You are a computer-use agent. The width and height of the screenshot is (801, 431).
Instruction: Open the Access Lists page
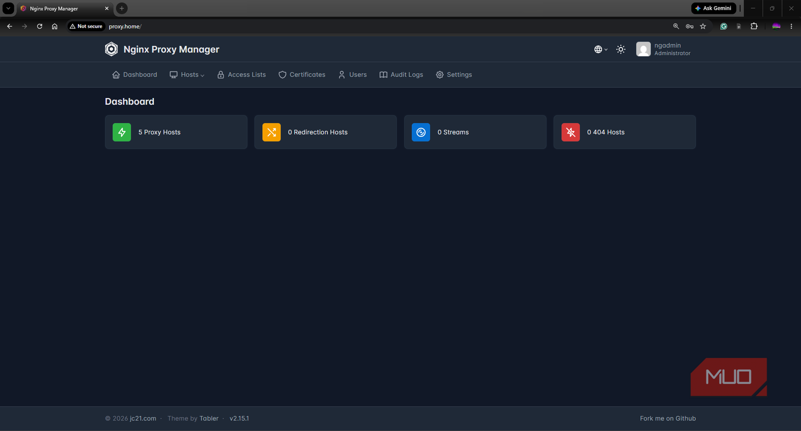(x=241, y=75)
